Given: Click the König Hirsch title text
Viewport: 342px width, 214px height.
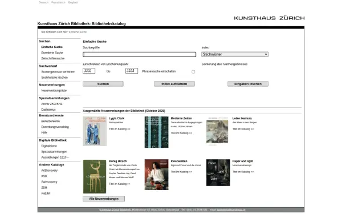Looking at the screenshot, I should [118, 161].
